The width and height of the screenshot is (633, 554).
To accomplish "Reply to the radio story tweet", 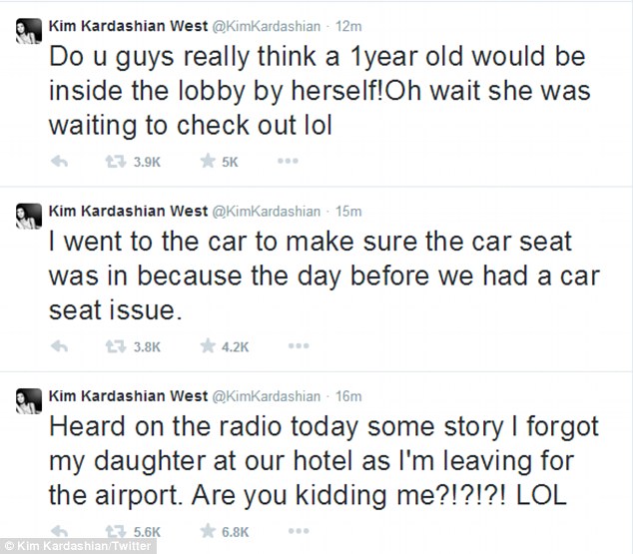I will pos(59,534).
